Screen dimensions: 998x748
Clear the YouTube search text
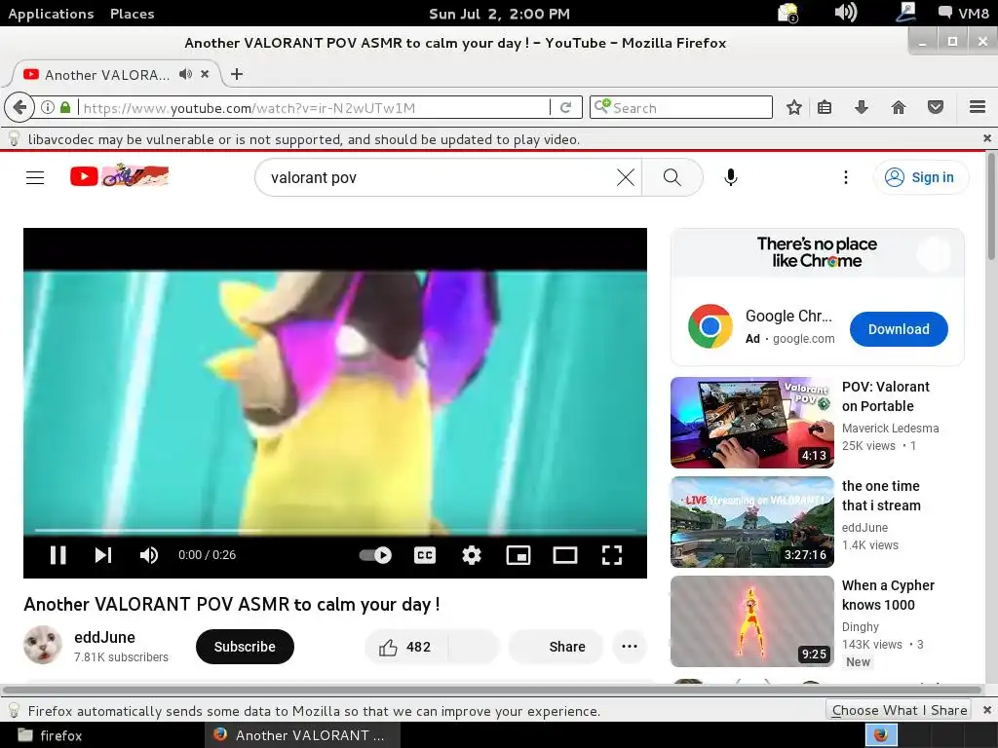(x=626, y=177)
